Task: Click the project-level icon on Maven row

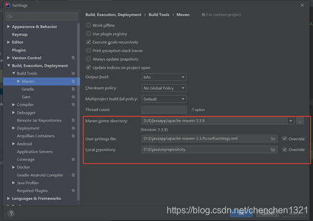Action: (73, 81)
